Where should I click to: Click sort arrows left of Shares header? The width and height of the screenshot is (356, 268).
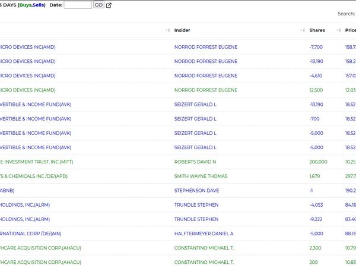click(303, 30)
